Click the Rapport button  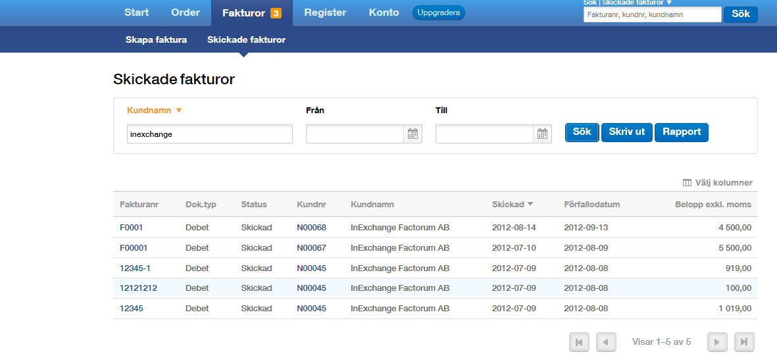pos(682,132)
